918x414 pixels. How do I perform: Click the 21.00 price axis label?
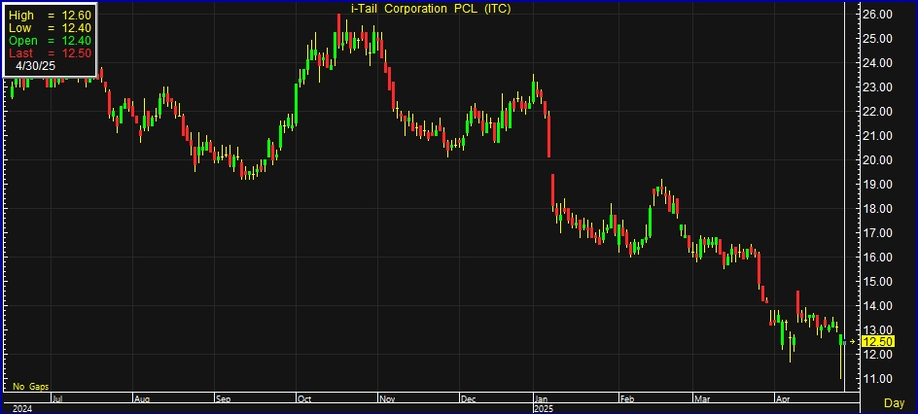coord(878,136)
